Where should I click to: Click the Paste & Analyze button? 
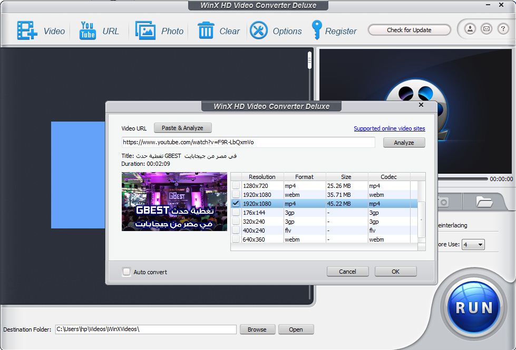182,128
